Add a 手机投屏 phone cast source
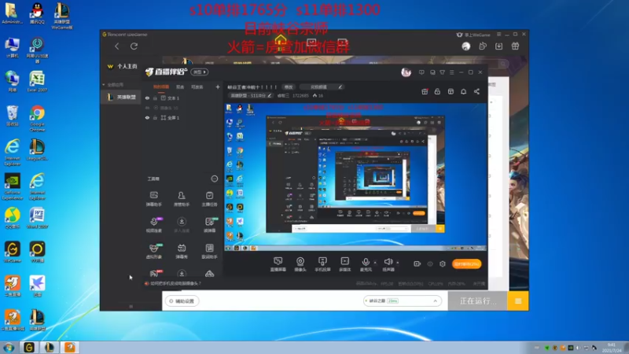 click(x=322, y=264)
